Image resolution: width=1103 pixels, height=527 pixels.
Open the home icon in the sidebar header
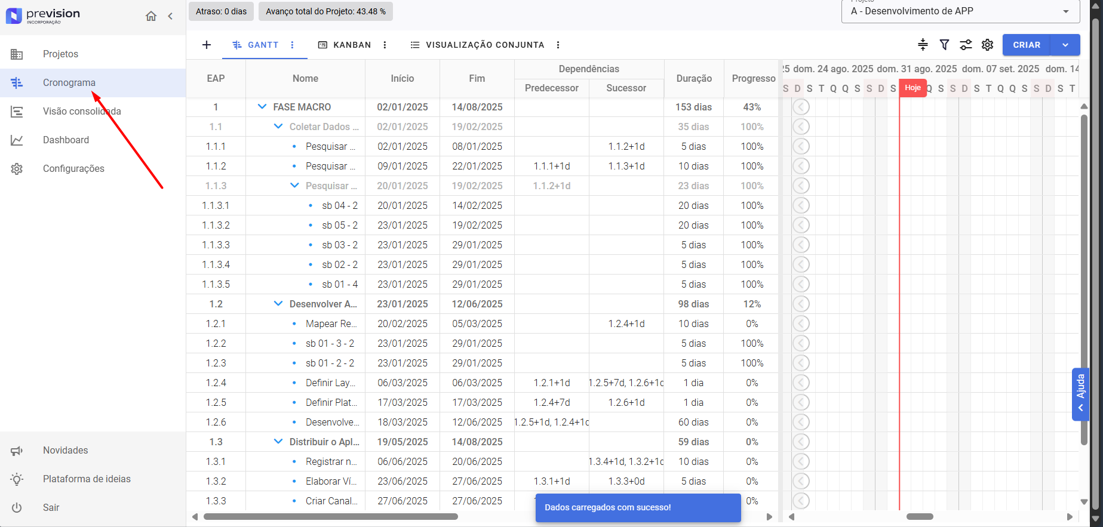point(151,16)
